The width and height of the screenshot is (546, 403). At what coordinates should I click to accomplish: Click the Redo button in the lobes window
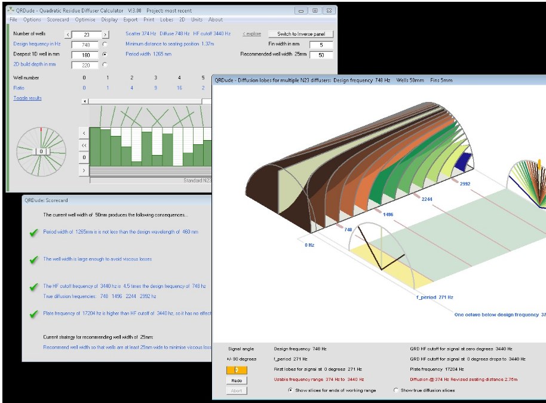[237, 380]
